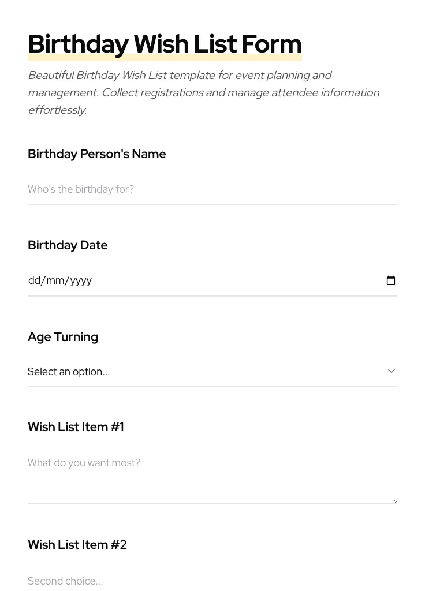
Task: Click the Birthday Person's Name label
Action: 96,154
